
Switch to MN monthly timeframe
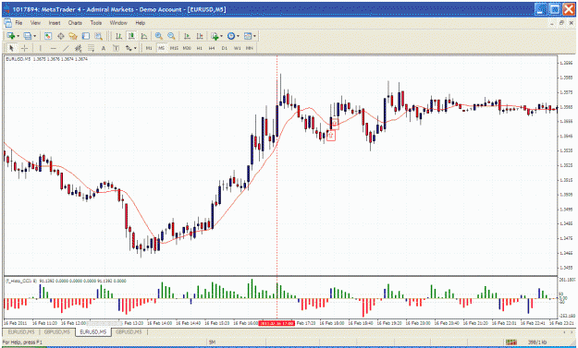click(250, 48)
